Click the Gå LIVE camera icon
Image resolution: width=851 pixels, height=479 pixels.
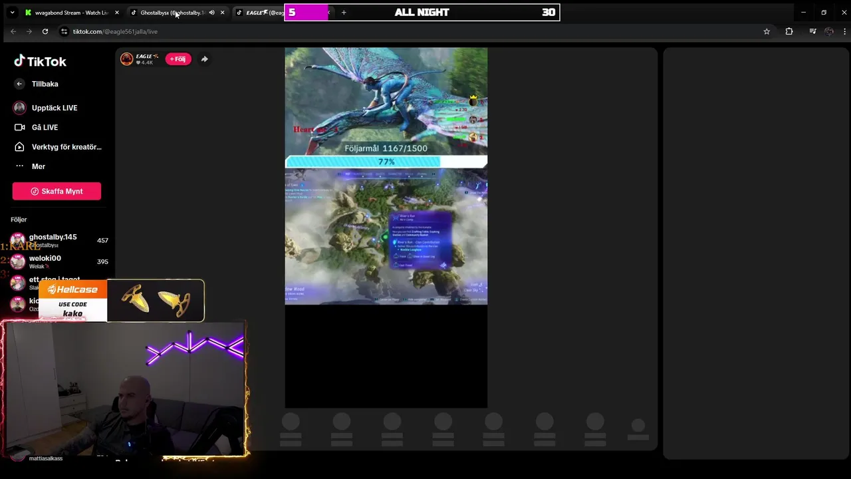click(x=19, y=127)
